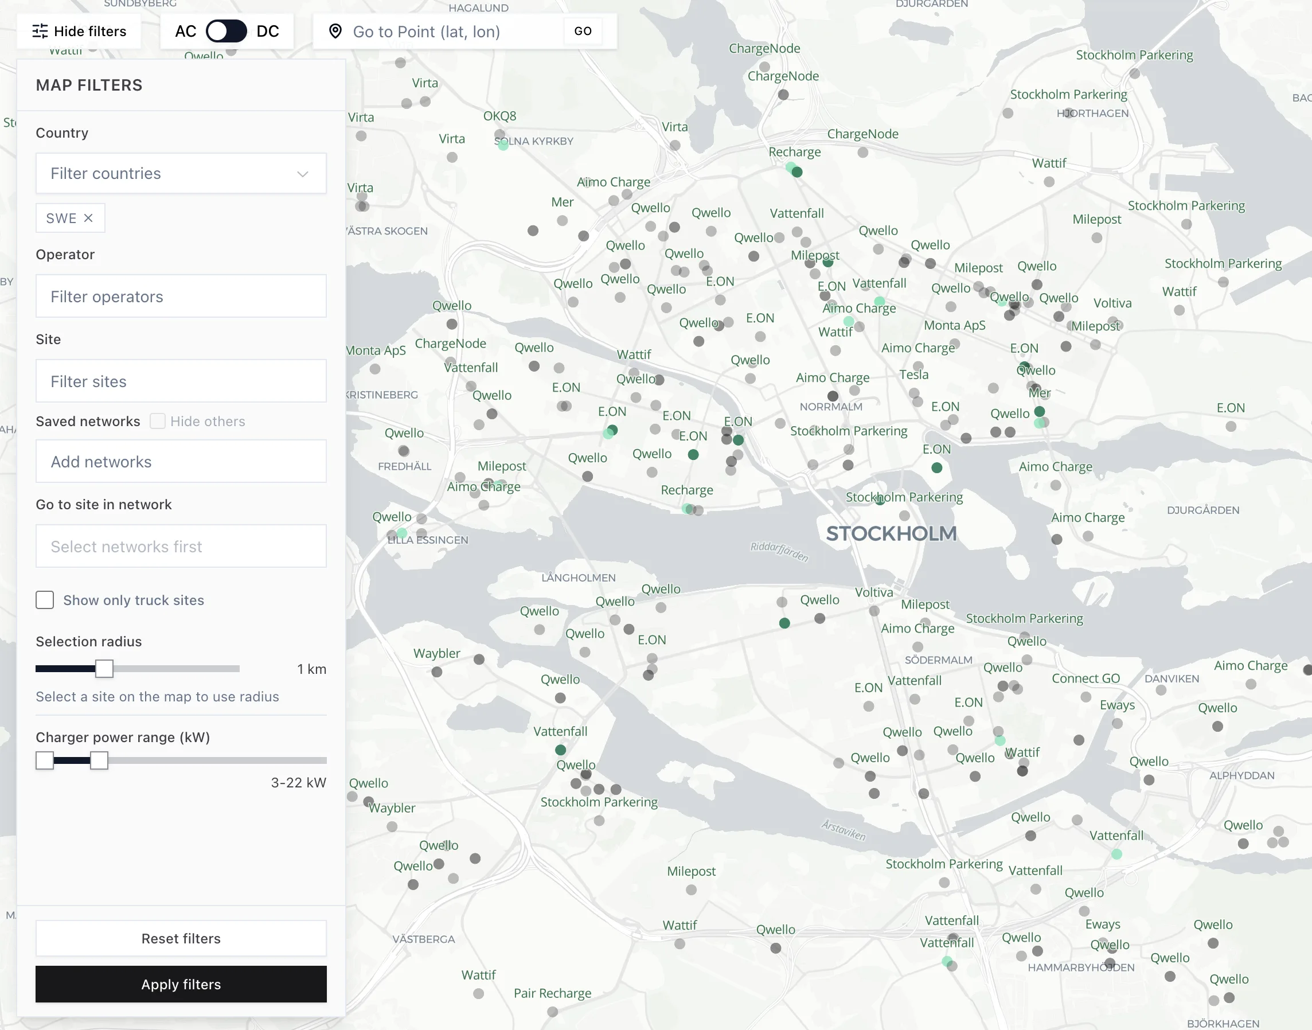Select the OKQ8 charging site marker
Viewport: 1312px width, 1030px height.
(x=499, y=134)
